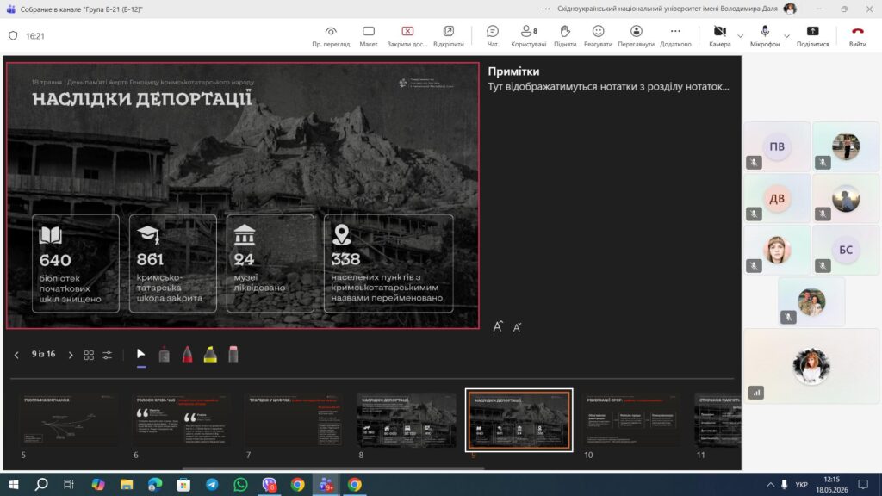Open private view (Пр. перегляд)

(331, 36)
